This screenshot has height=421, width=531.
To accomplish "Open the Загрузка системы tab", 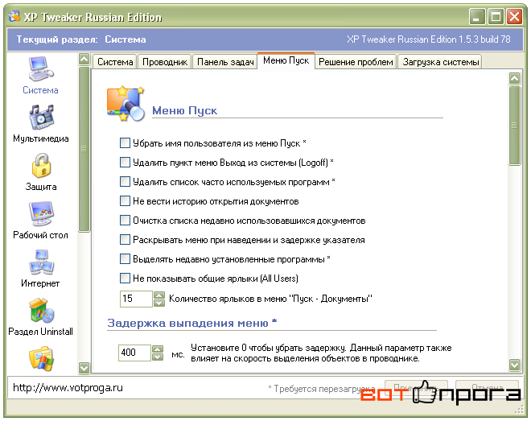I will pos(440,62).
